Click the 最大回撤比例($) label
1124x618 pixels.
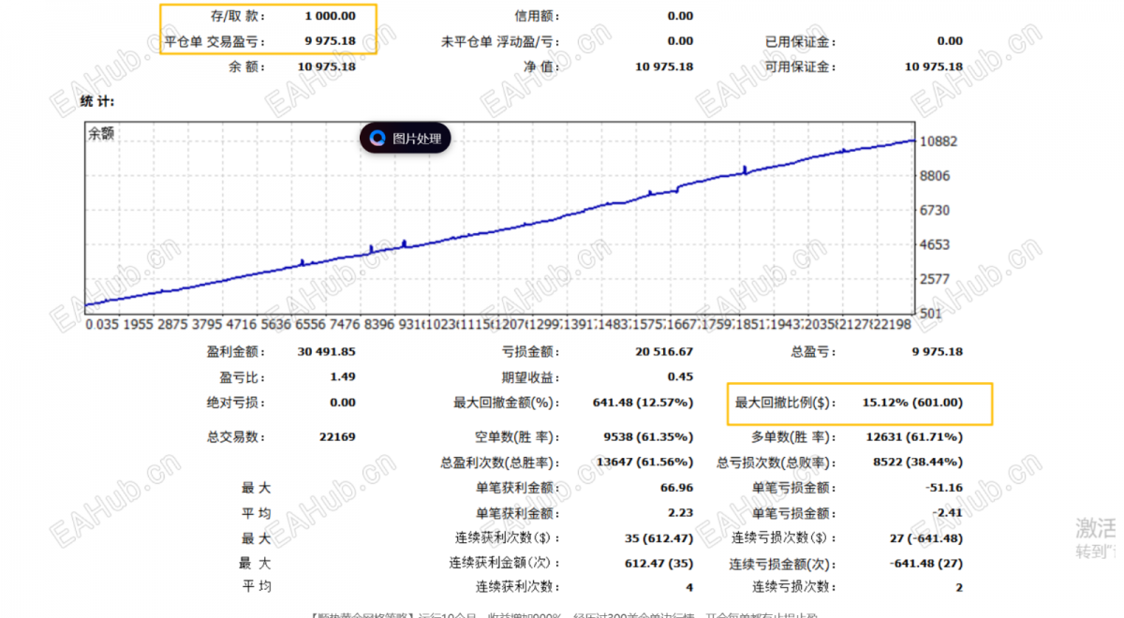point(784,403)
